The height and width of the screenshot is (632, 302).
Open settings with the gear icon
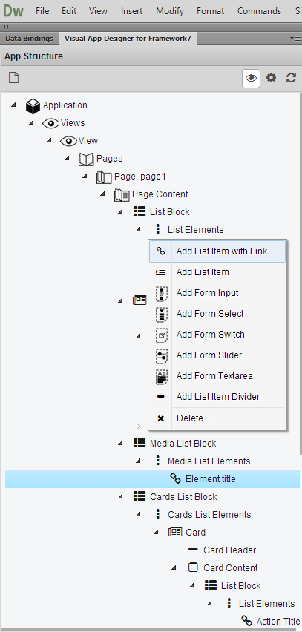272,78
